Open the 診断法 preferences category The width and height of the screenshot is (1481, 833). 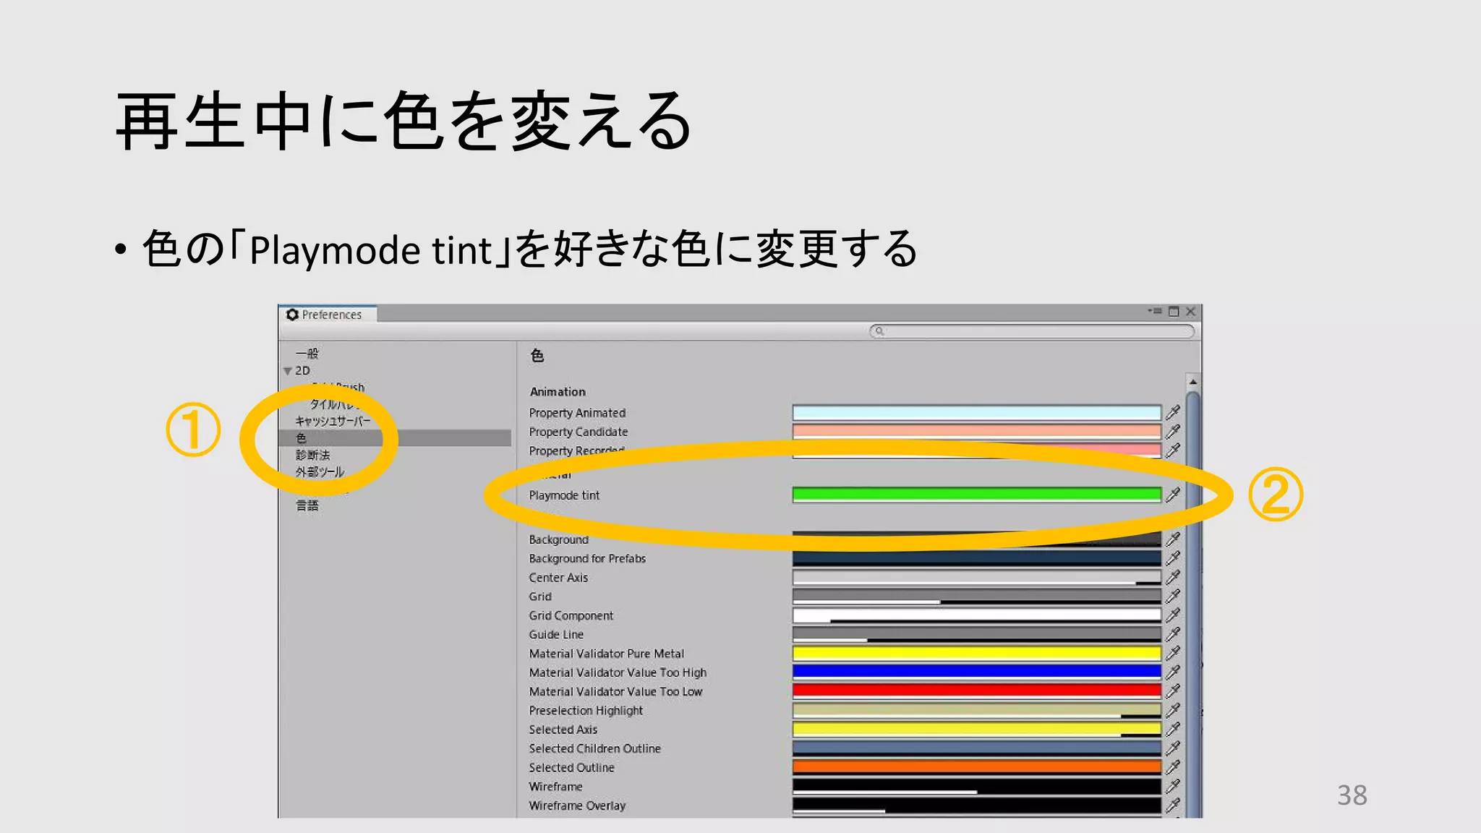pos(312,455)
